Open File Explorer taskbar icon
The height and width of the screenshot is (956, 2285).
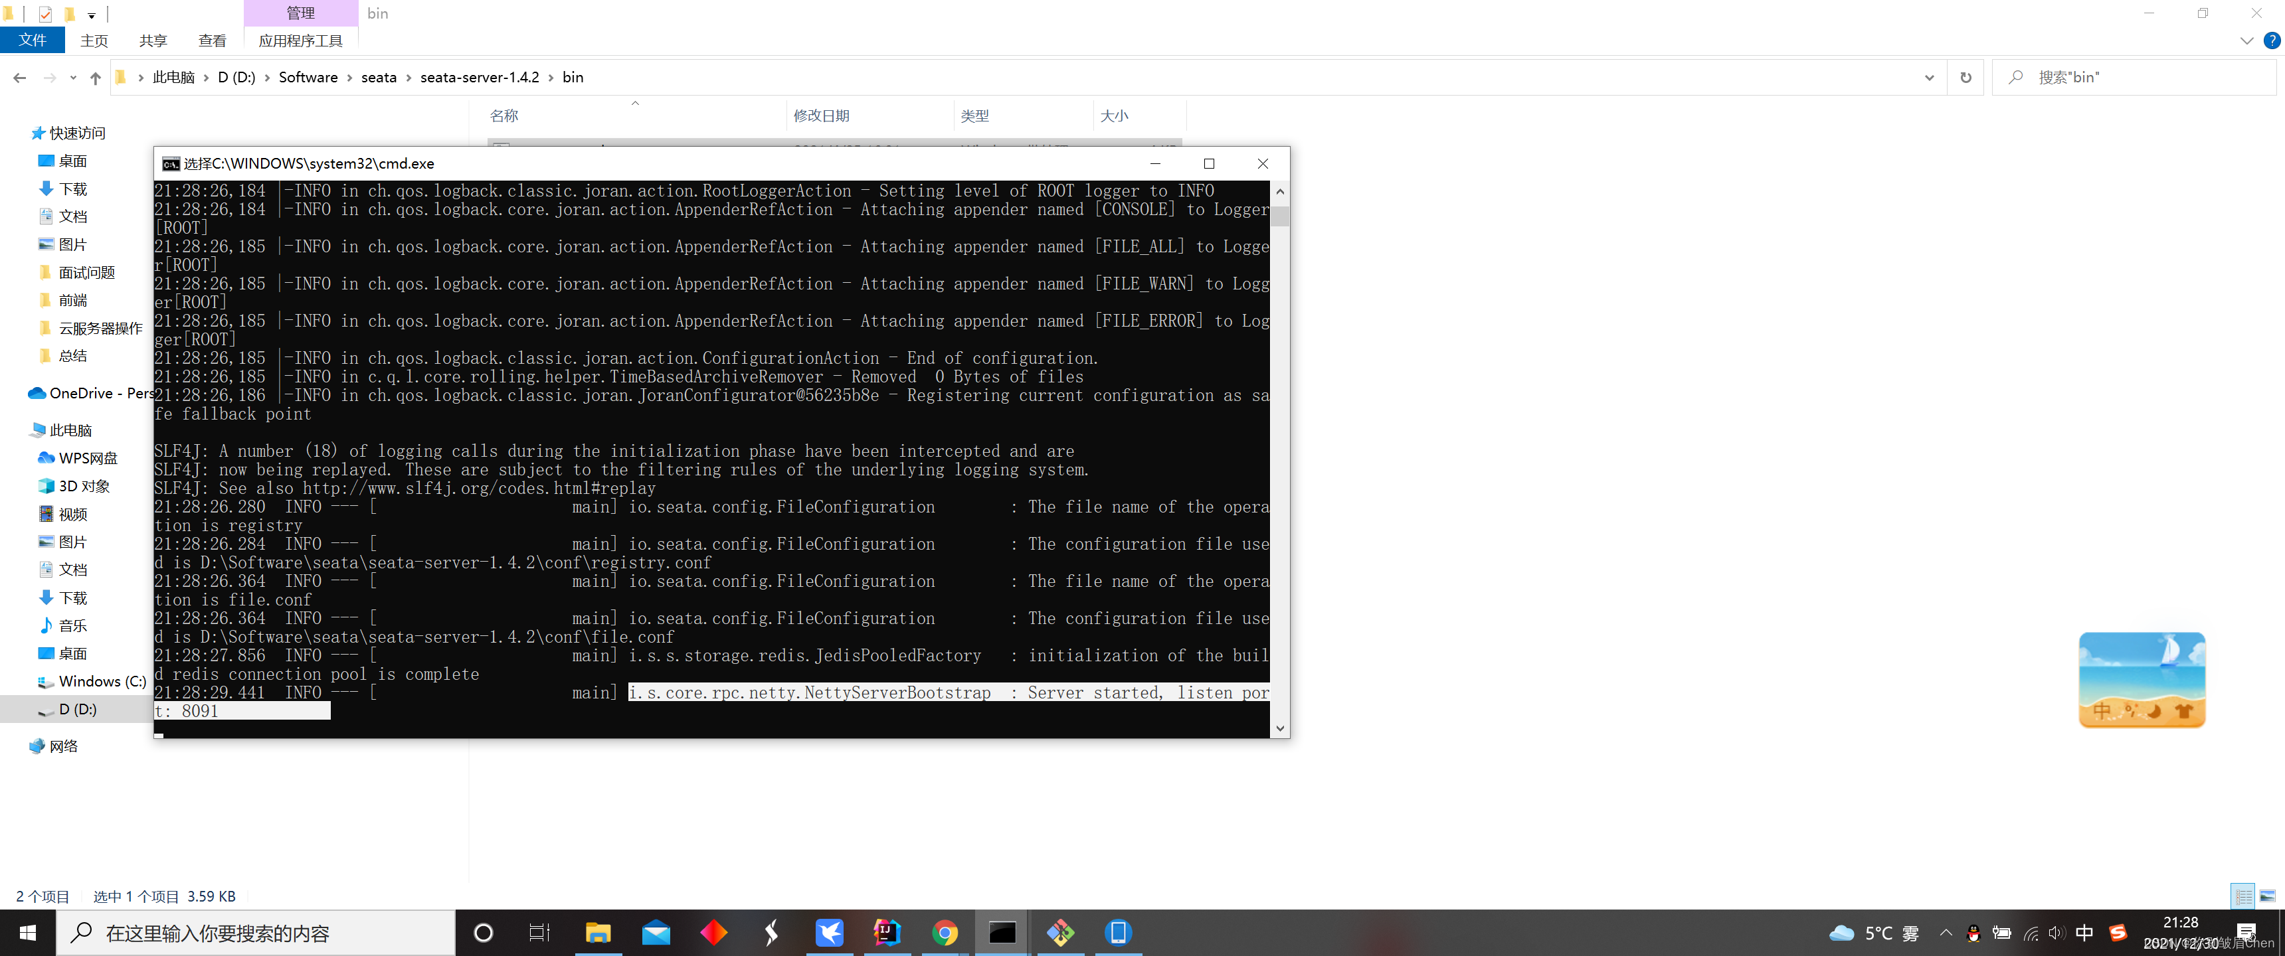598,932
